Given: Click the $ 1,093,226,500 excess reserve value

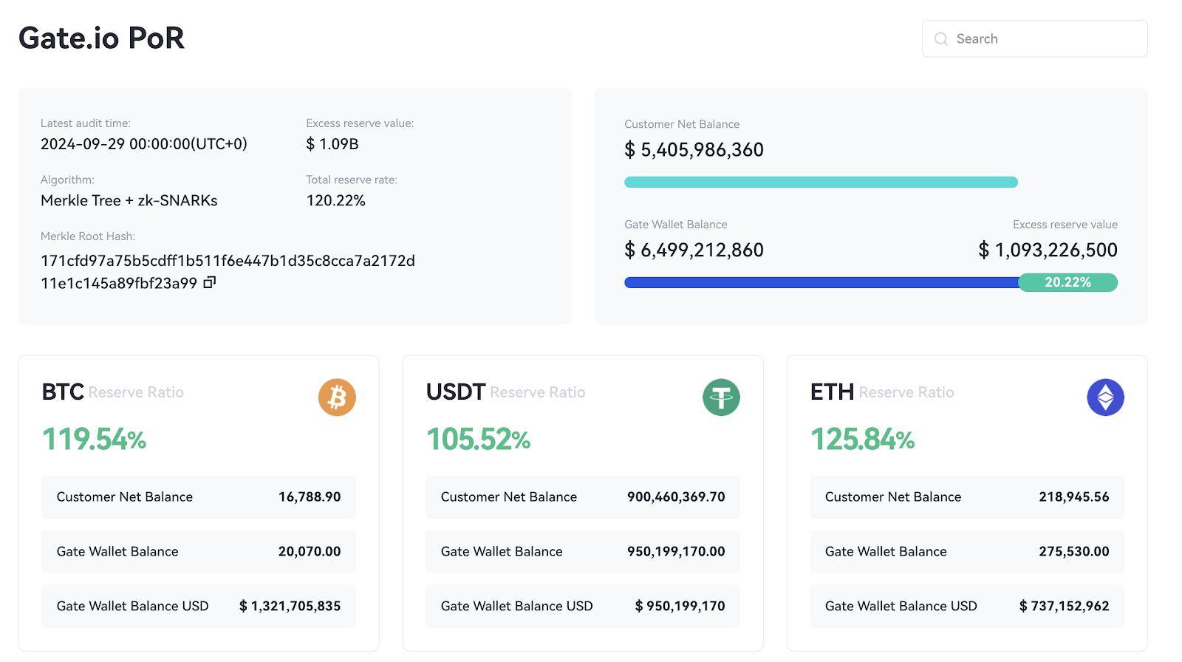Looking at the screenshot, I should coord(1048,250).
